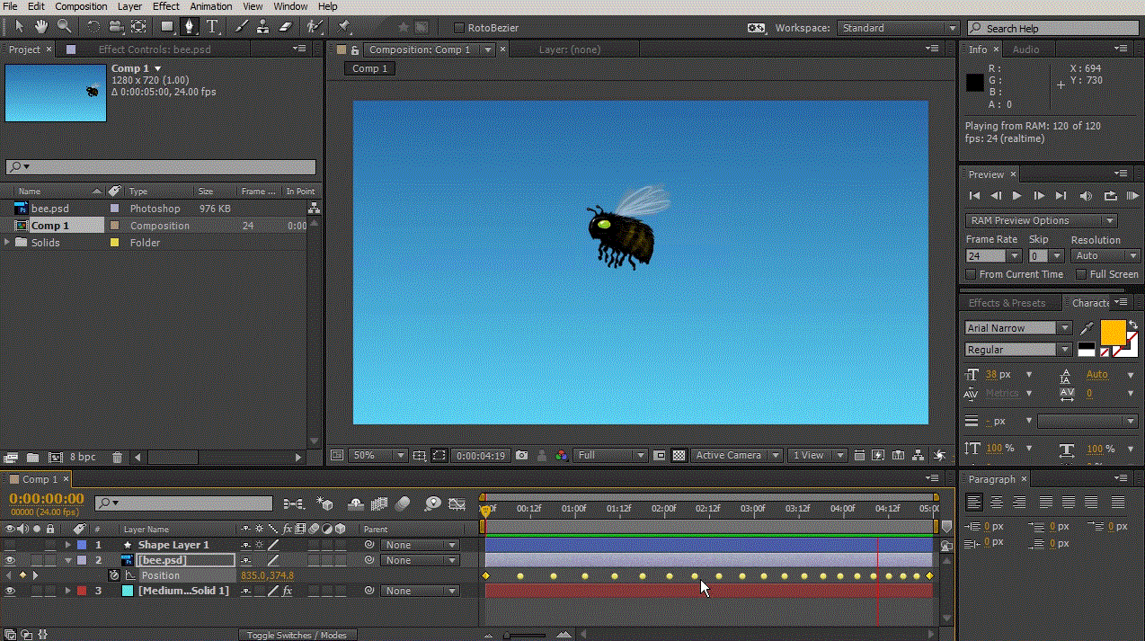Click the orange text fill color swatch
Image resolution: width=1145 pixels, height=641 pixels.
(1113, 332)
